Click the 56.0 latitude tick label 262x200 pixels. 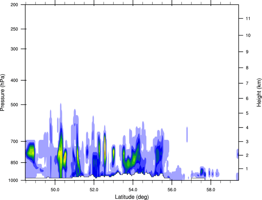click(172, 190)
